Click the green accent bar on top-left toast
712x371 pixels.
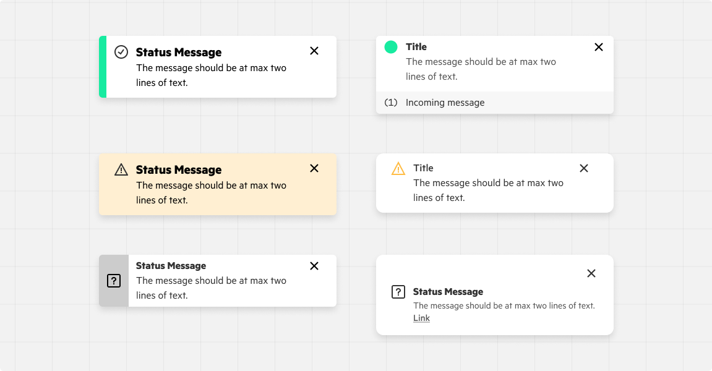coord(101,66)
